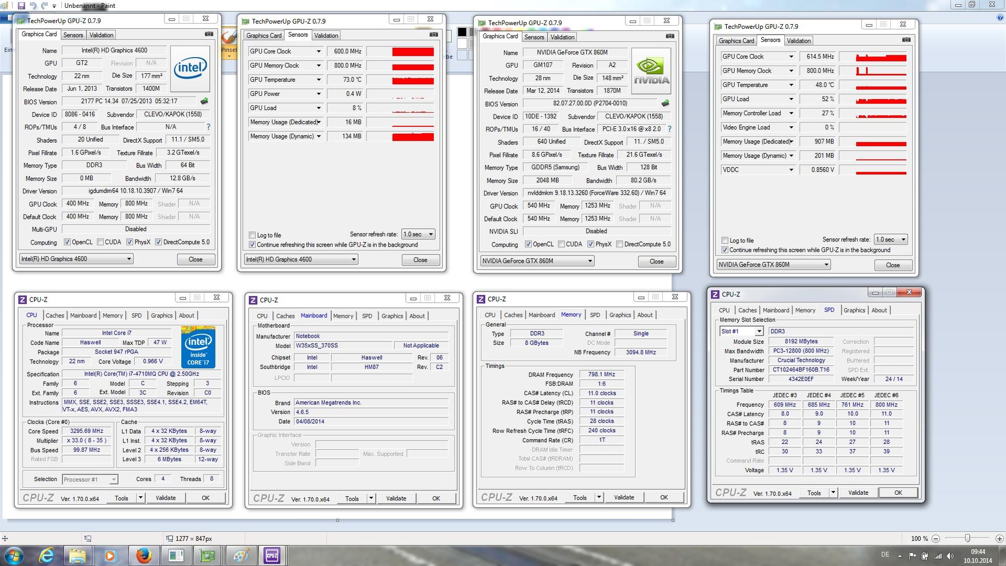Uncheck Continue refreshing in Intel Sensors window
Viewport: 1006px width, 566px height.
[x=252, y=245]
